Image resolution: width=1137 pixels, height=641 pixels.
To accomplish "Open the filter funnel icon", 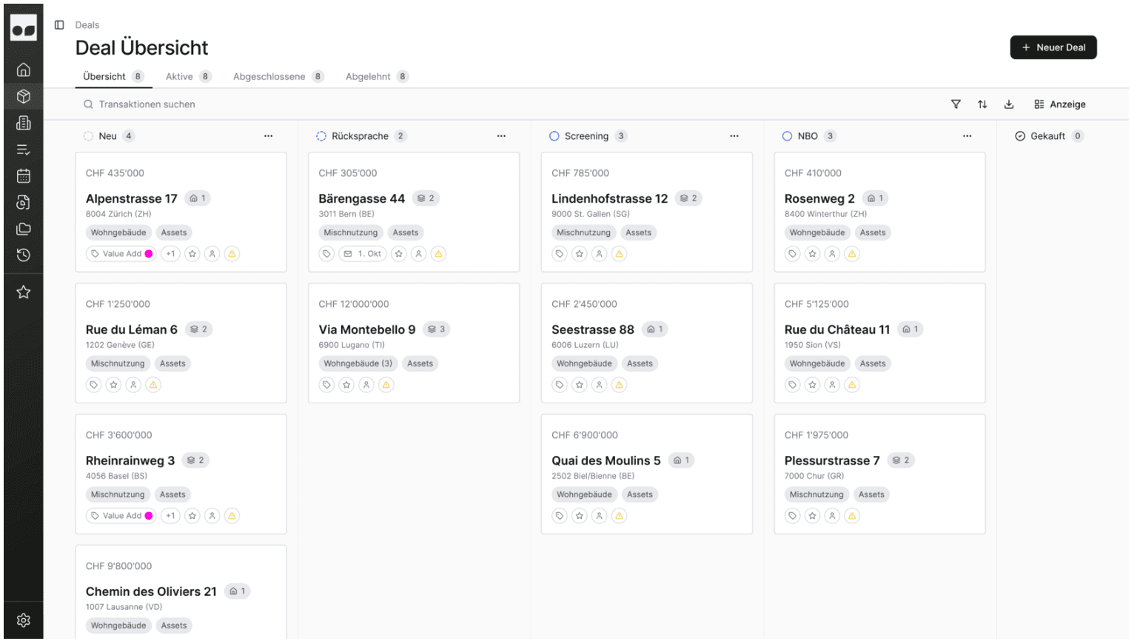I will coord(956,104).
